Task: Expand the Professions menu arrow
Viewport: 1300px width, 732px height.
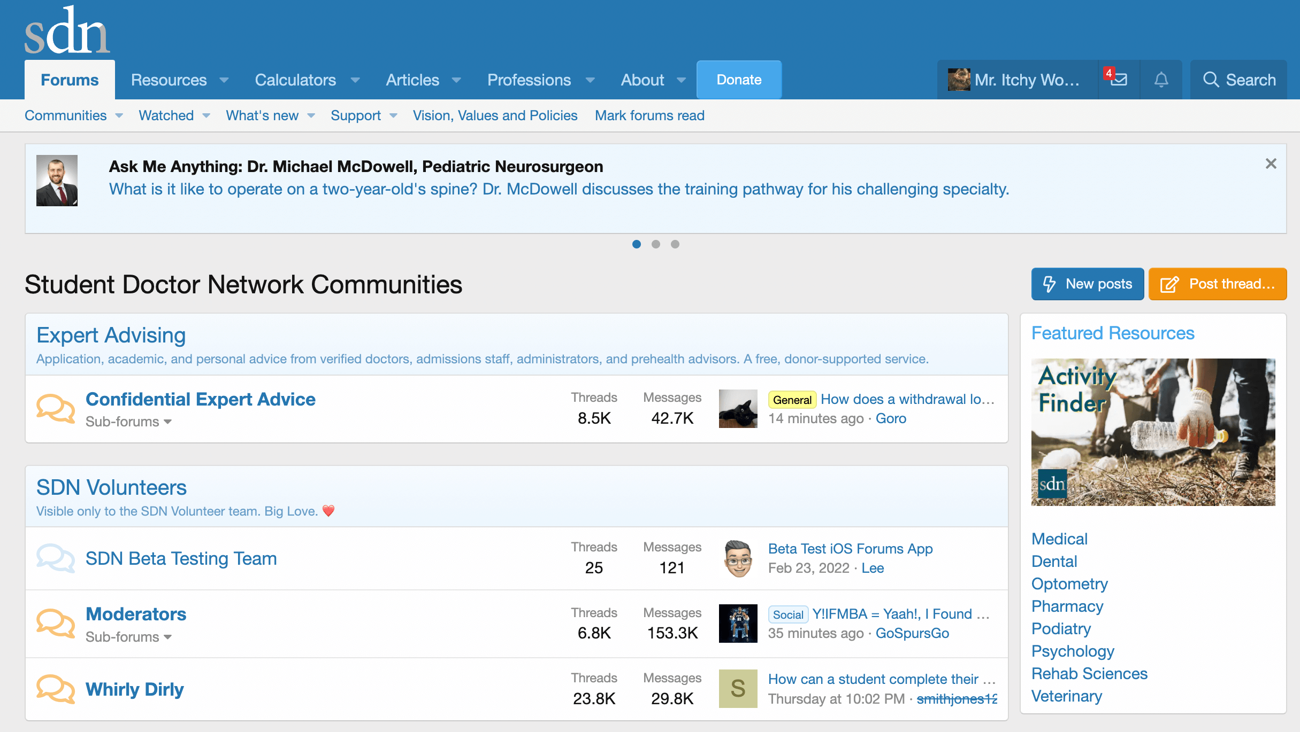Action: 590,80
